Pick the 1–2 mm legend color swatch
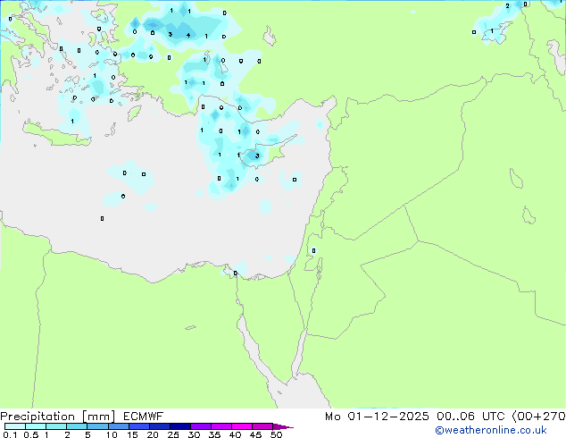566x438 pixels. [56, 426]
